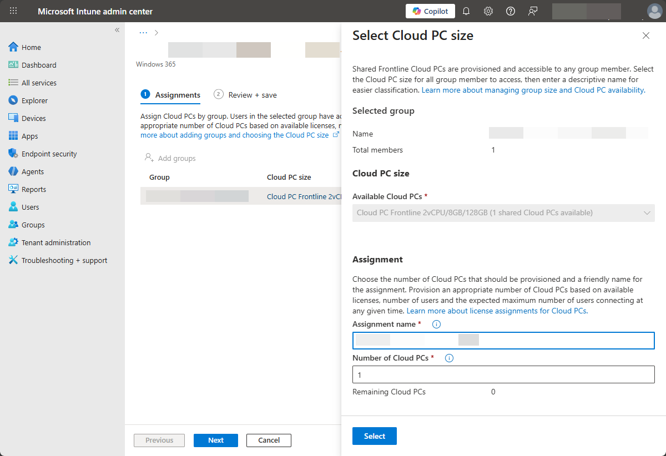
Task: Open the Copilot button
Action: [430, 11]
